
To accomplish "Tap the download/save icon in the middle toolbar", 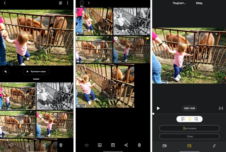I will [x=100, y=145].
